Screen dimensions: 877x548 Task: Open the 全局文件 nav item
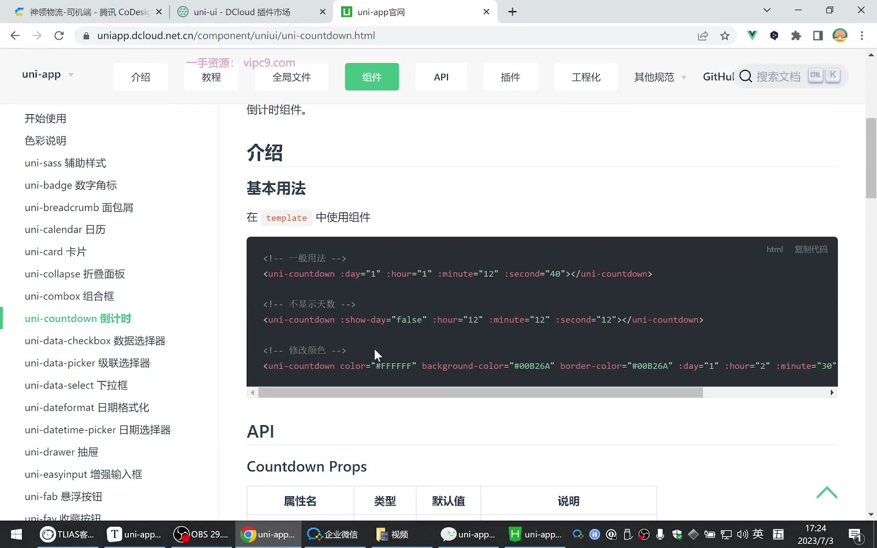pos(291,77)
